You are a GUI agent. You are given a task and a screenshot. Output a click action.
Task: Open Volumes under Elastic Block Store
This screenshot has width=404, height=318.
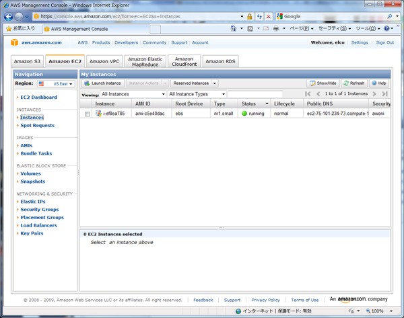coord(31,173)
